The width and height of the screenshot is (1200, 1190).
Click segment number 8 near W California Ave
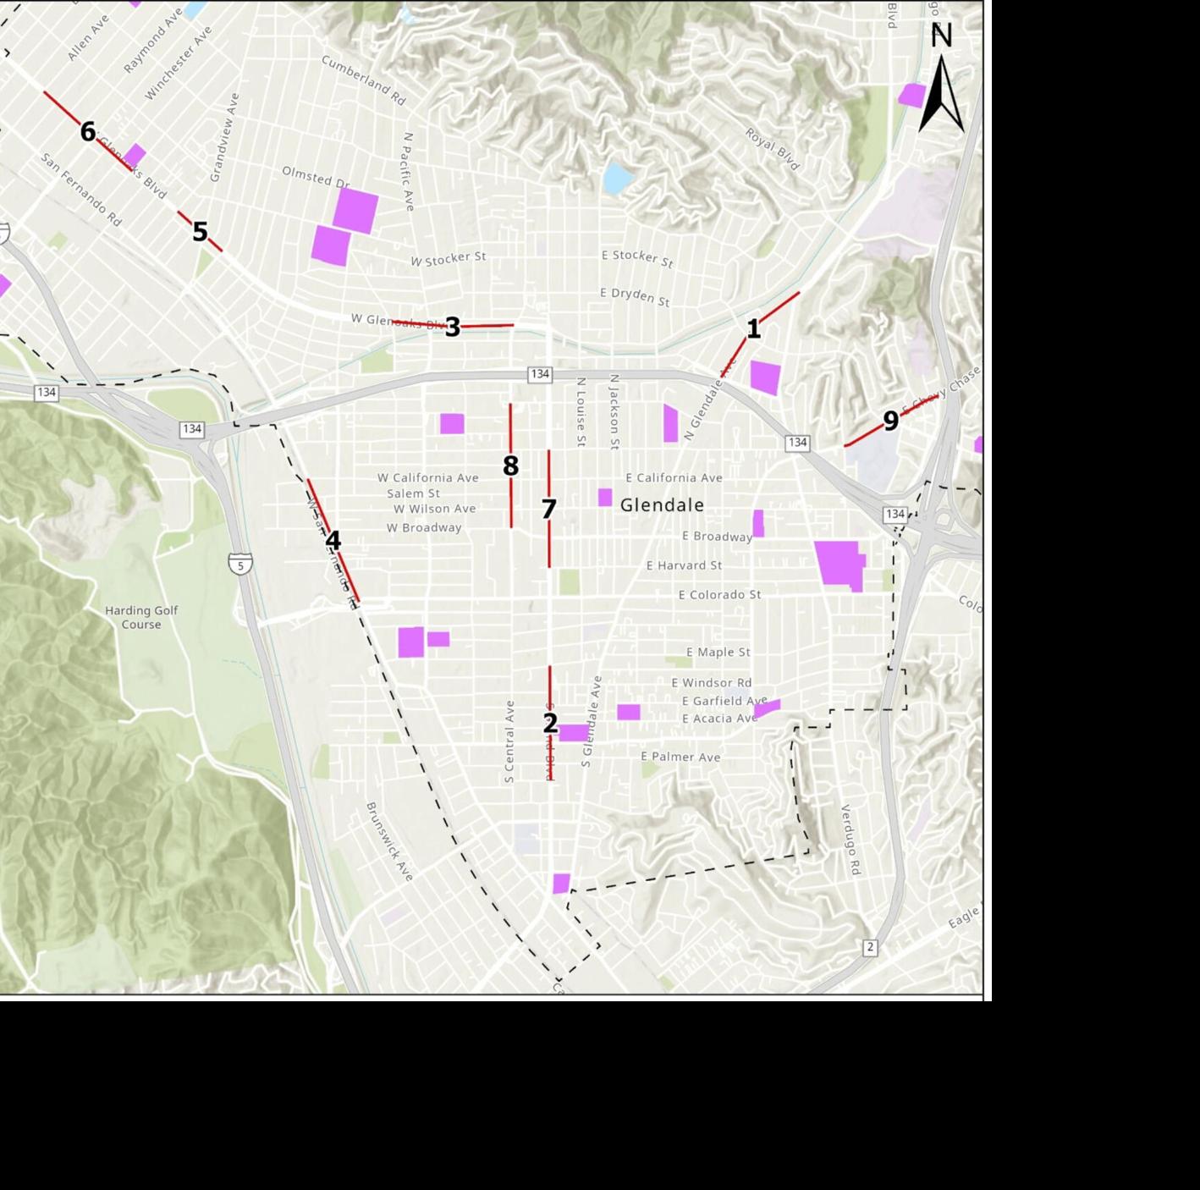click(510, 465)
